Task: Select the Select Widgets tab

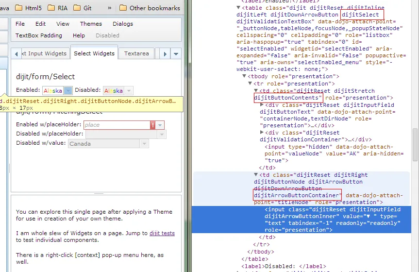Action: click(94, 53)
